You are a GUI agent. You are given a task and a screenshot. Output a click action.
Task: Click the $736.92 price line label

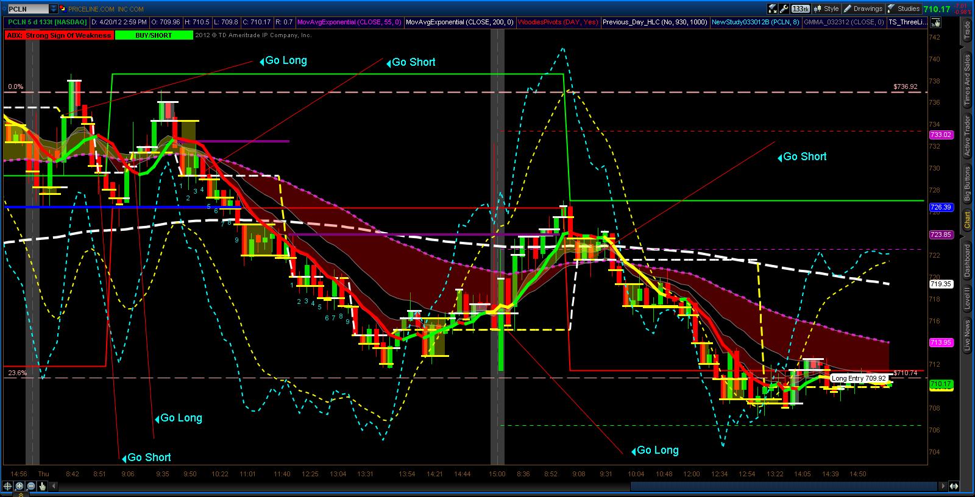coord(905,86)
